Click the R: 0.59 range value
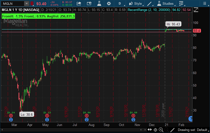 [x=120, y=10]
